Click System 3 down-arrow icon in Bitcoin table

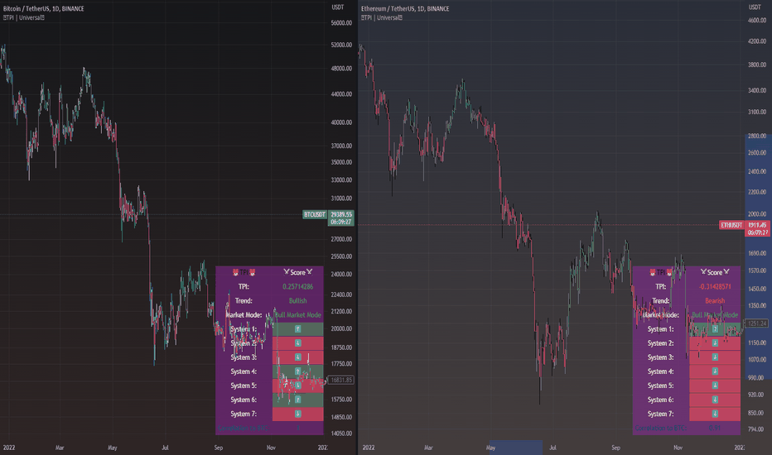pos(298,357)
